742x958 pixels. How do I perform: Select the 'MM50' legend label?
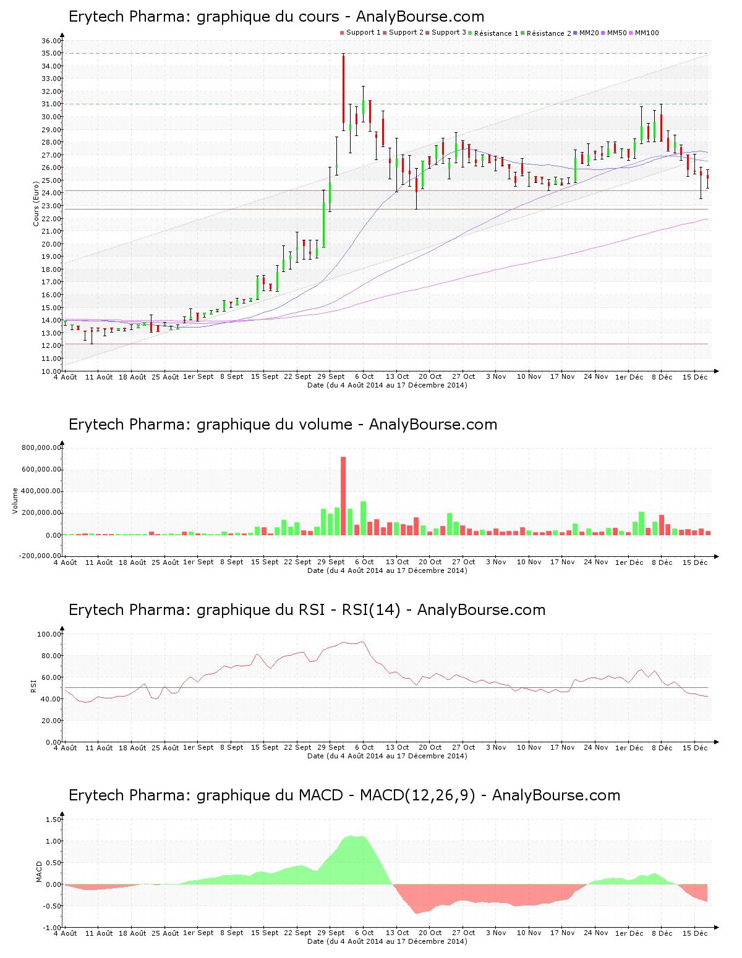[616, 32]
